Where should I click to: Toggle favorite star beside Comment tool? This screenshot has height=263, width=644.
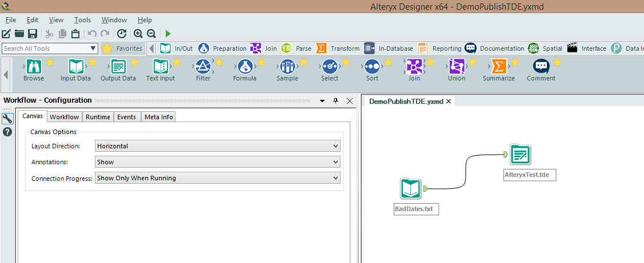click(557, 62)
